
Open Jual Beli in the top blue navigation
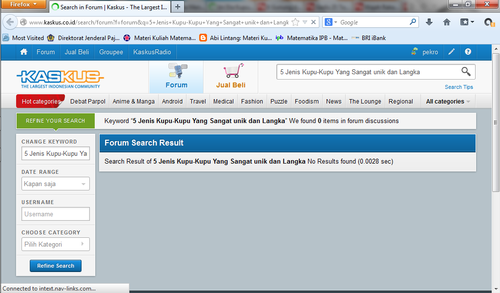pos(77,52)
